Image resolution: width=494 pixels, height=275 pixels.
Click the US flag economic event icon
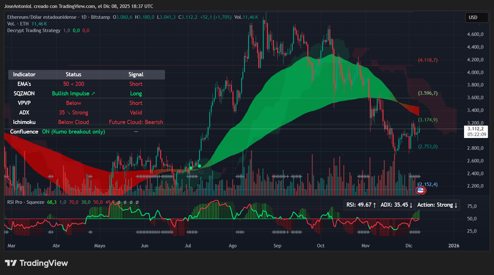[x=420, y=190]
